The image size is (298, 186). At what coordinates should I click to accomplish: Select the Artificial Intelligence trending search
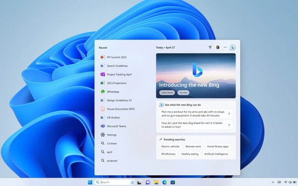pos(216,154)
